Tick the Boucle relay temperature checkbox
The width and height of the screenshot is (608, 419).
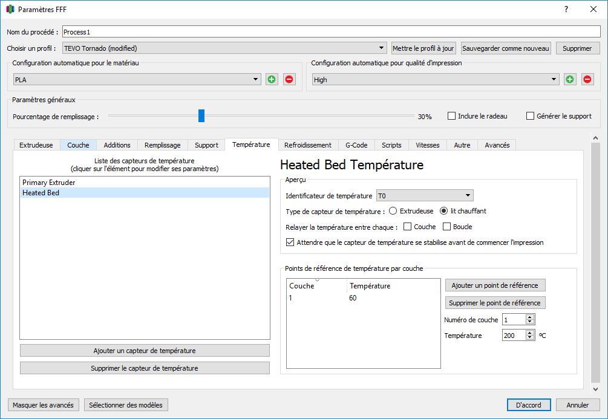click(446, 226)
